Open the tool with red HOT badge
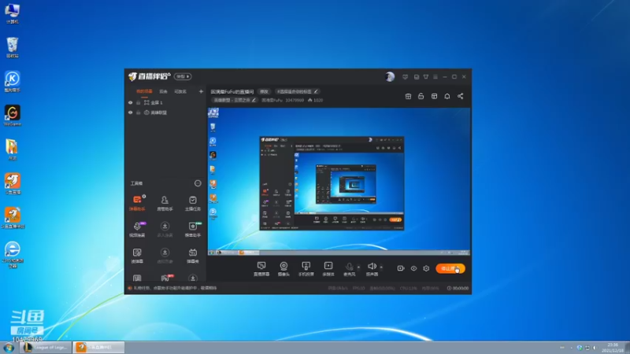The image size is (630, 354). point(165,278)
